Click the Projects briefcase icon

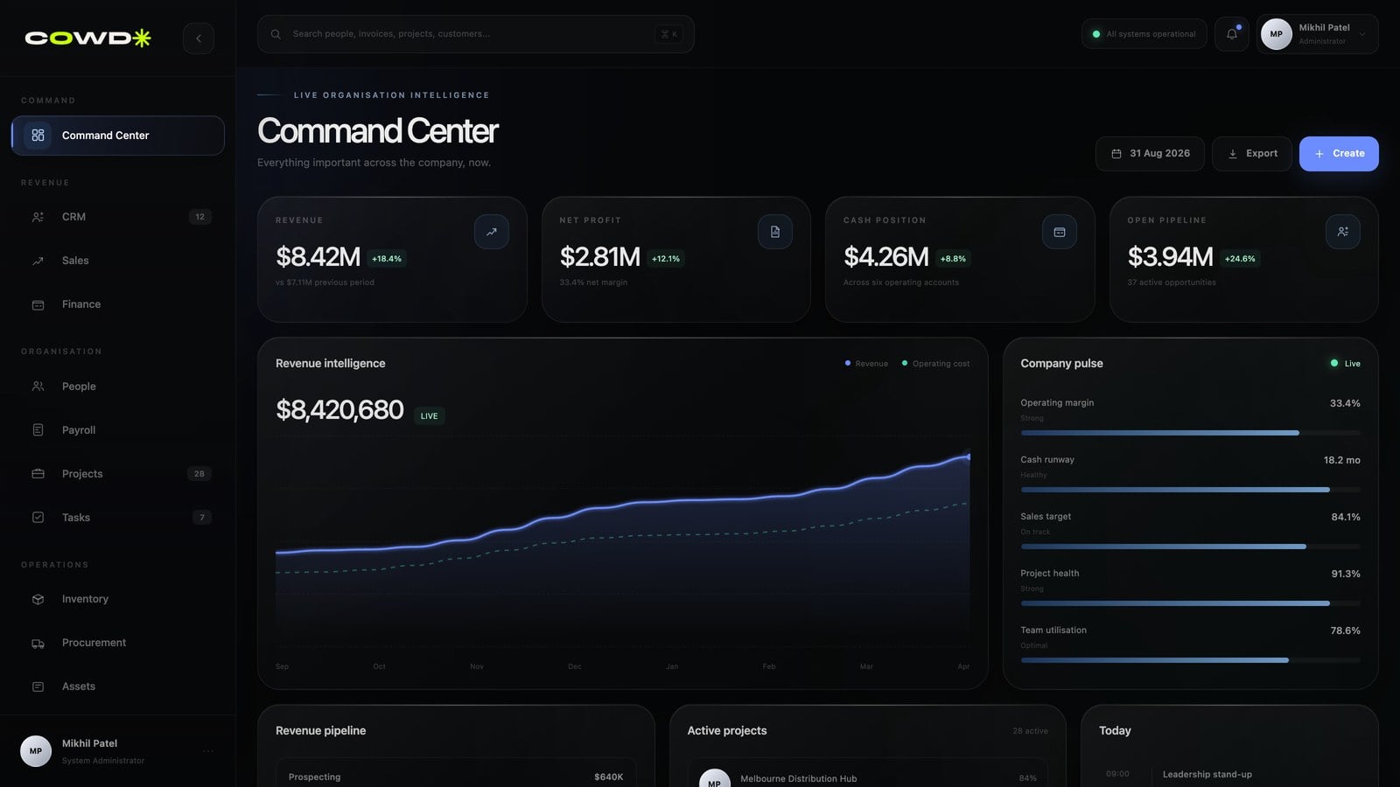[38, 474]
